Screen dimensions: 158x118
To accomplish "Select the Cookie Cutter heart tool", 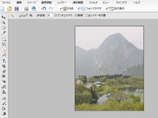I will 4,71.
